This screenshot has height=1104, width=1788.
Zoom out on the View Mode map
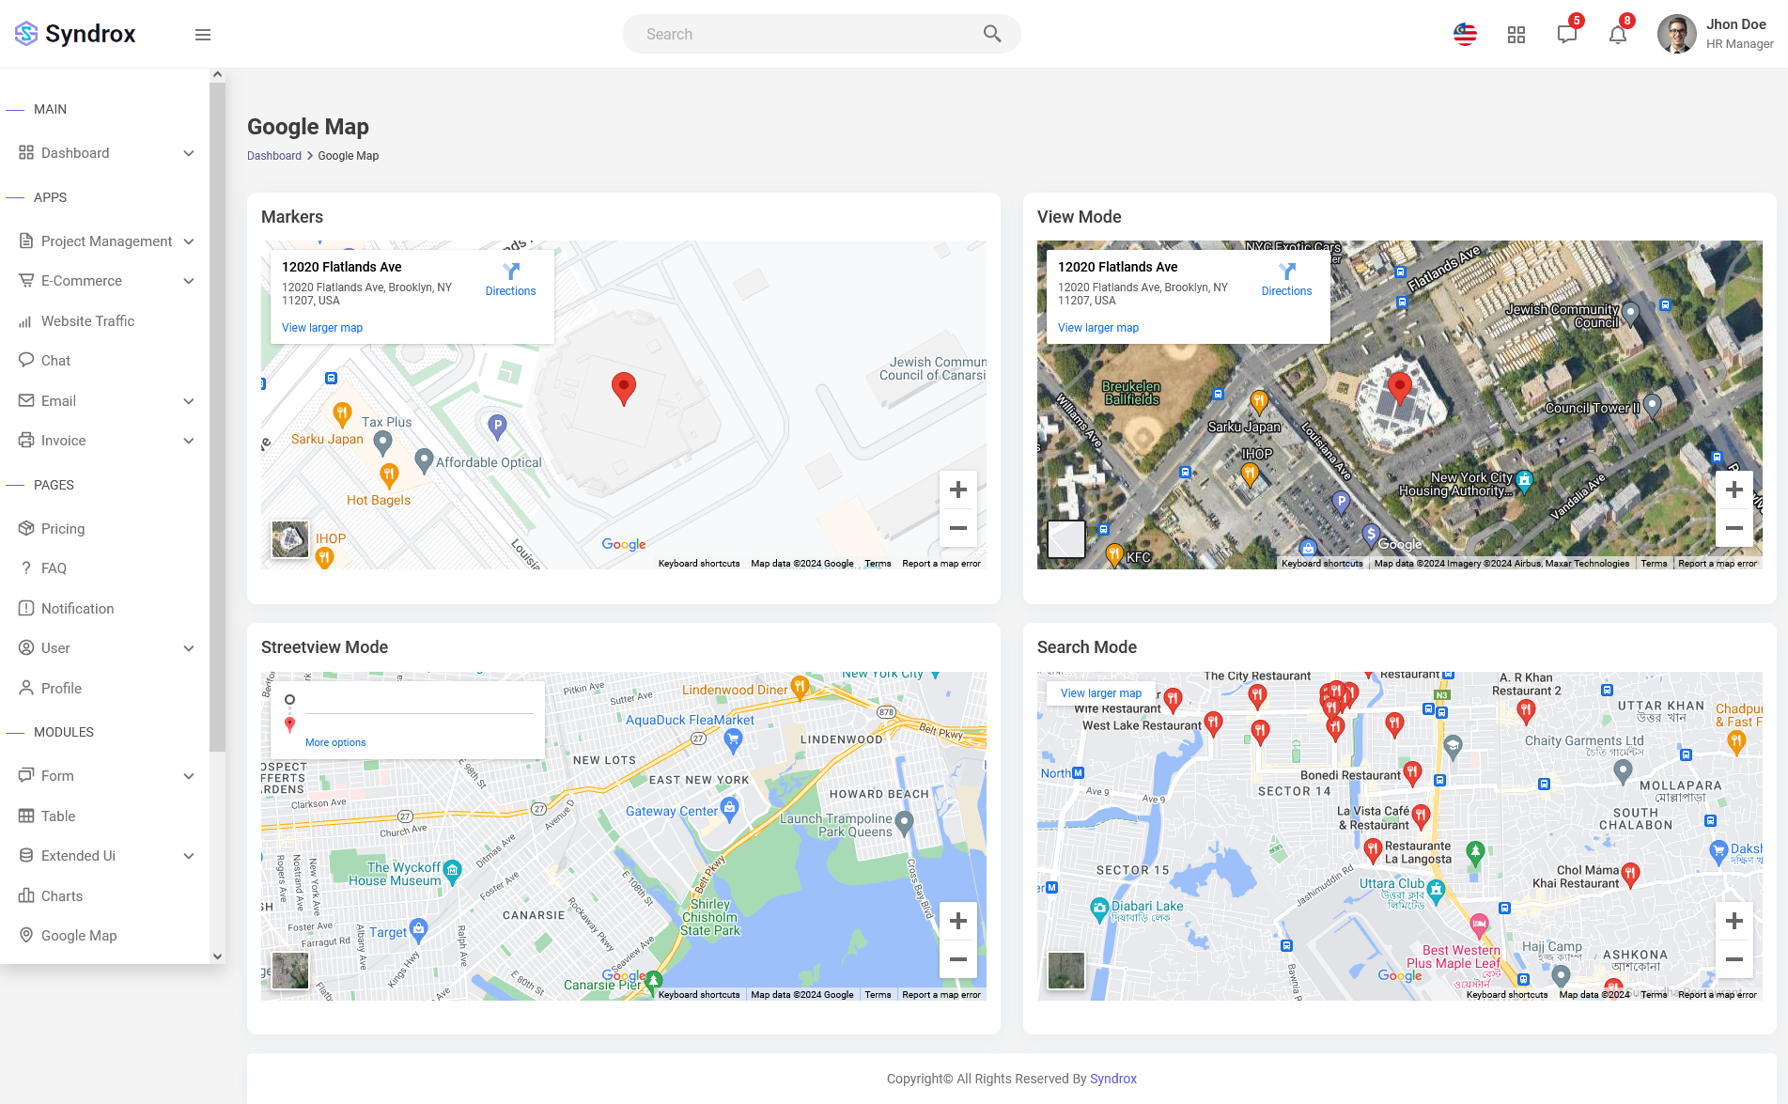click(1734, 528)
